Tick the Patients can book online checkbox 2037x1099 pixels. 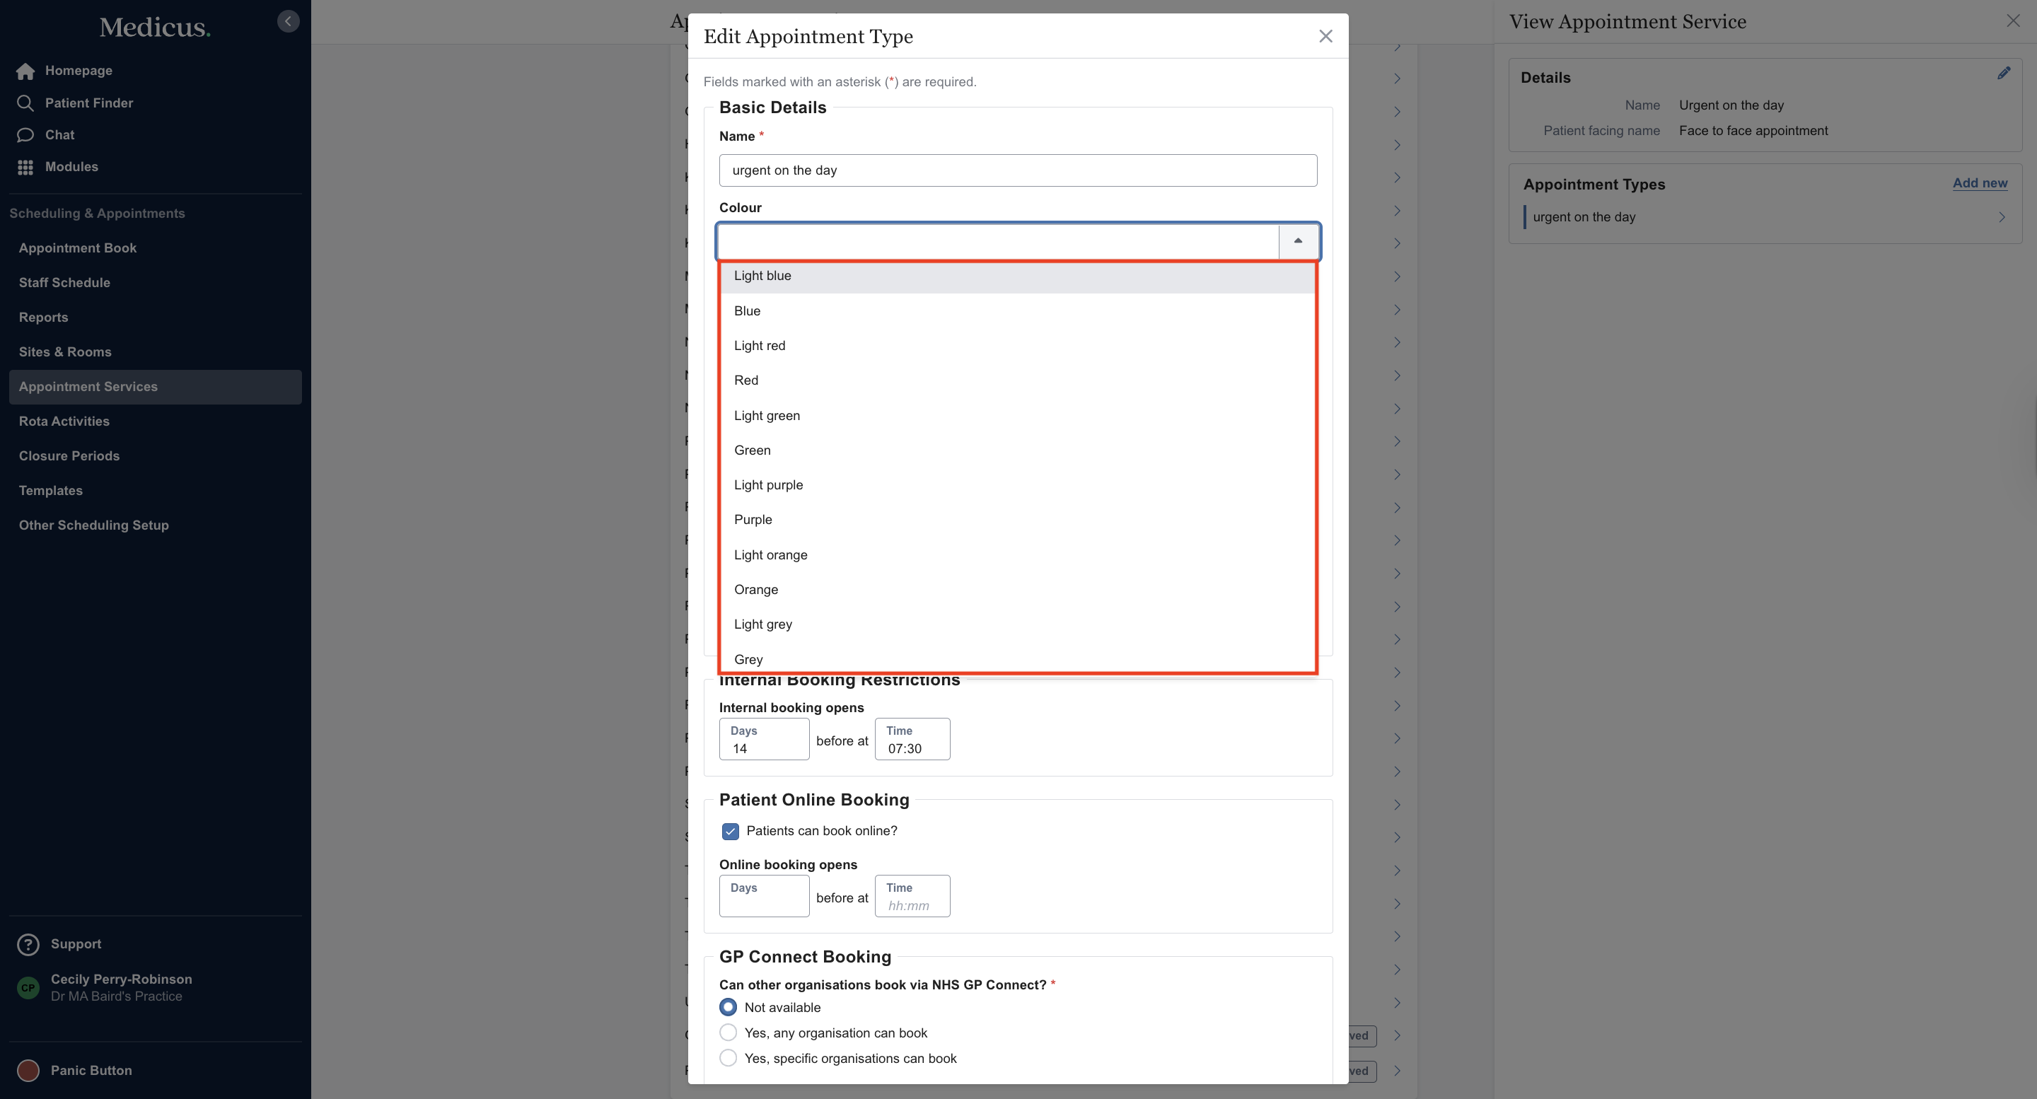point(730,831)
